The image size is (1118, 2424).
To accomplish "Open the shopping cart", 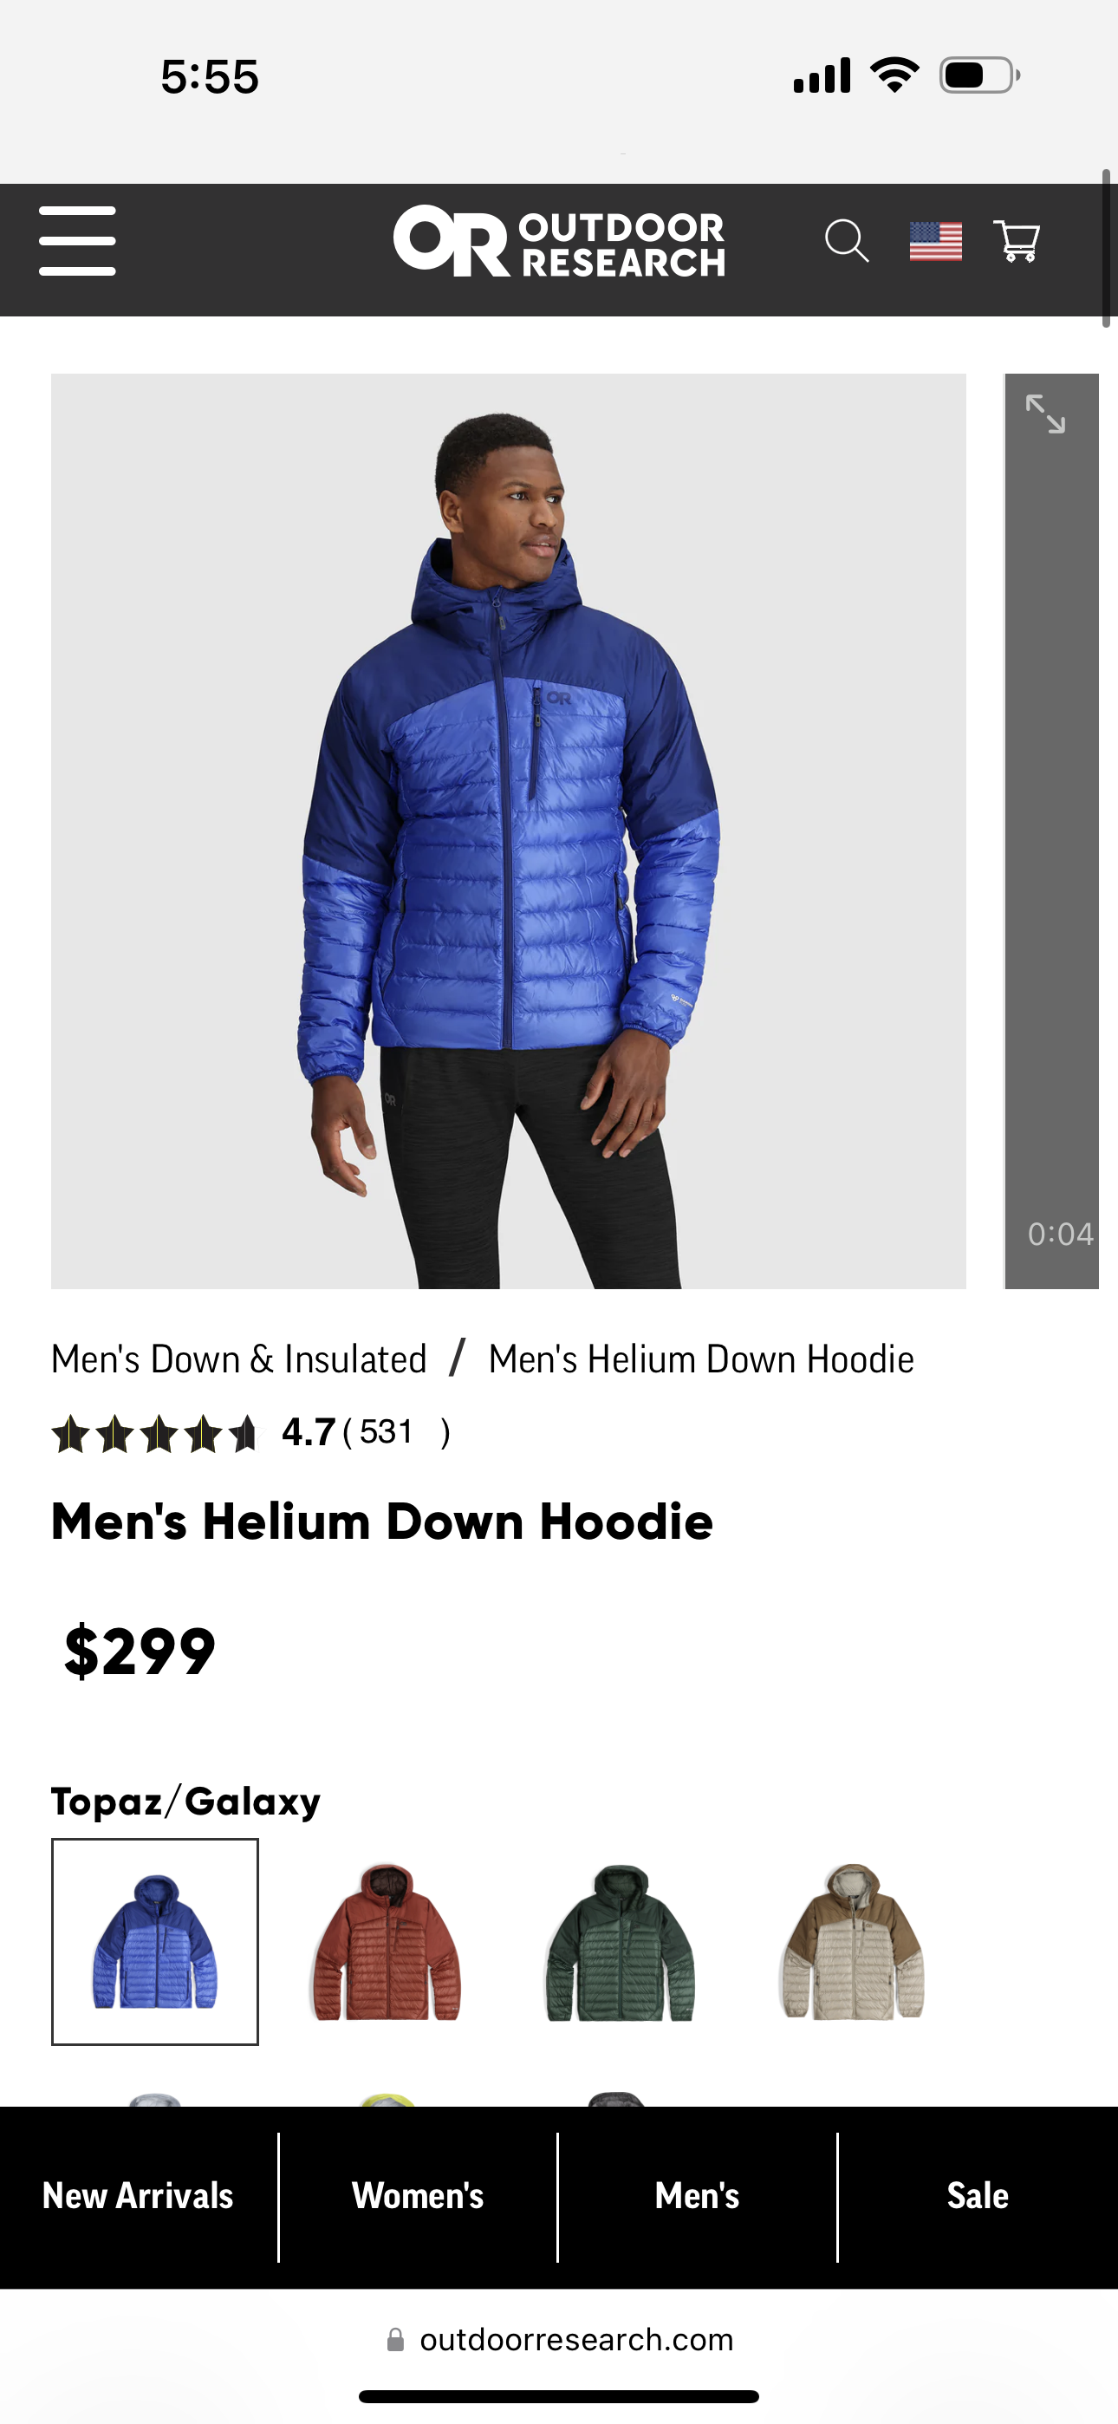I will (x=1017, y=241).
